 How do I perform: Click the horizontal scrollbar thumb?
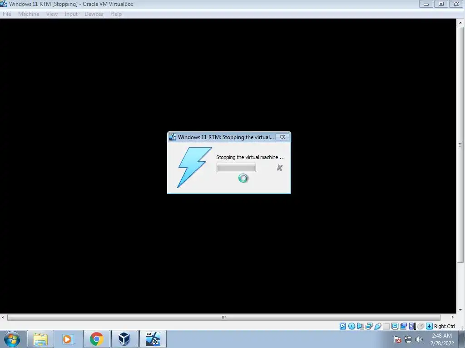(223, 317)
